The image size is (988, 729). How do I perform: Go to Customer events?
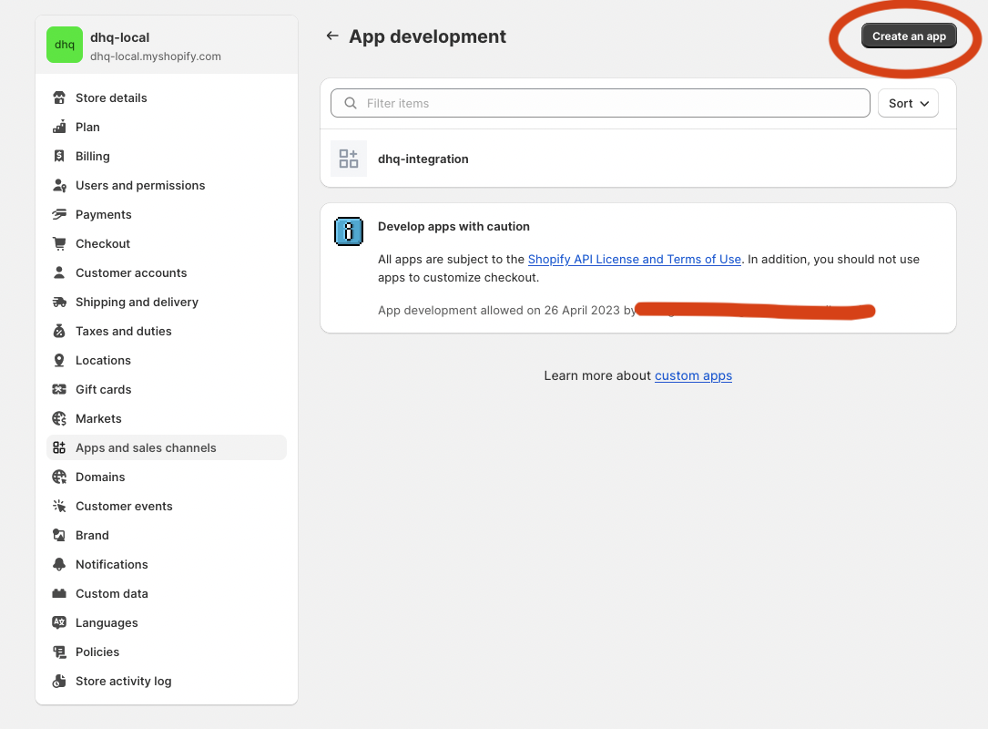pos(167,506)
